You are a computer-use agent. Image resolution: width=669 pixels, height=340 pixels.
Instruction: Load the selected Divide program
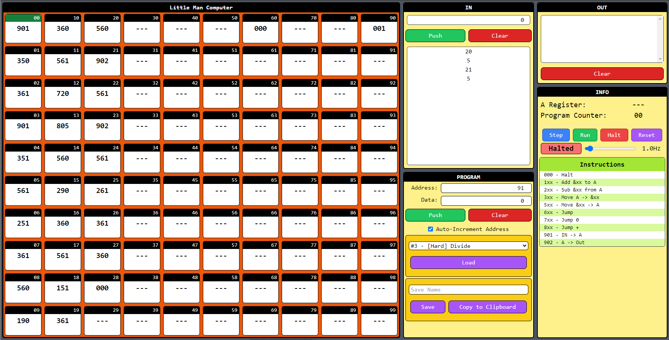468,263
